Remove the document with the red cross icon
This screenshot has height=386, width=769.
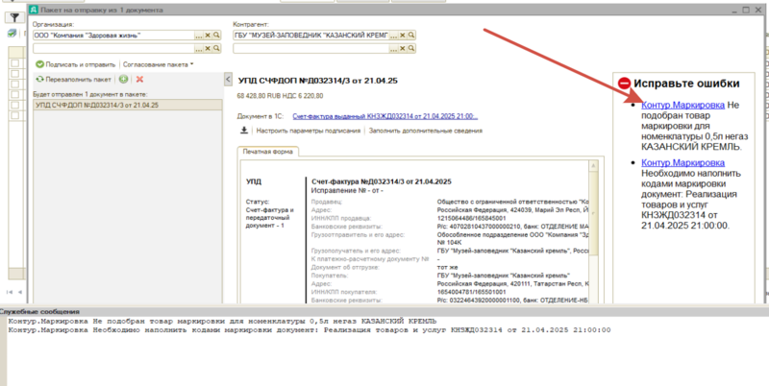tap(139, 79)
